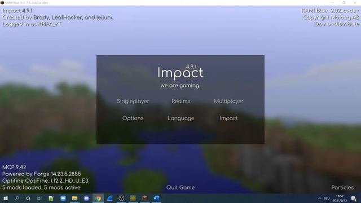
Task: Switch to the Minecraft crafting-table taskbar icon
Action: (x=144, y=198)
